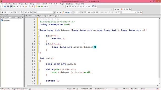Image resolution: width=161 pixels, height=90 pixels.
Task: Collapse the if(b==0) fold at line 7
Action: tap(39, 36)
